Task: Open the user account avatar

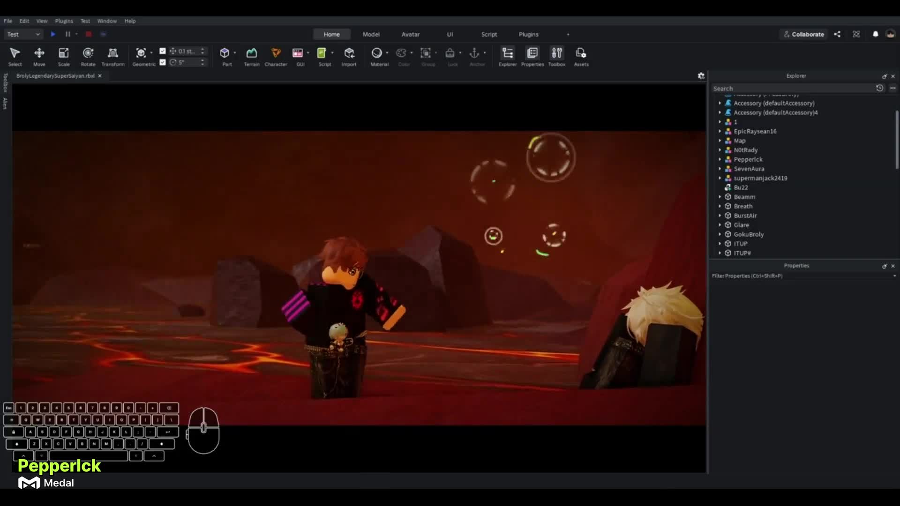Action: coord(890,34)
